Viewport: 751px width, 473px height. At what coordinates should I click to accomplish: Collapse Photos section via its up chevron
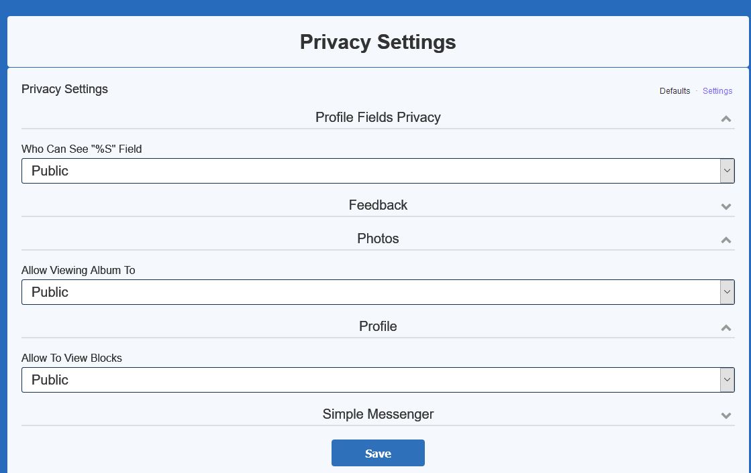tap(725, 240)
